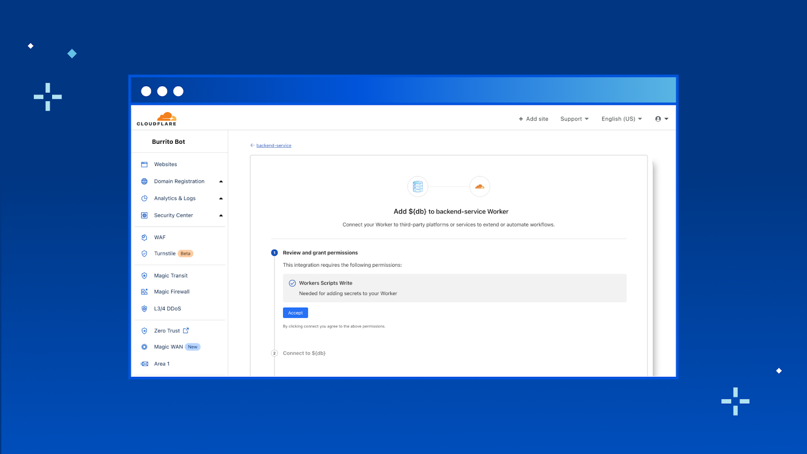Expand the Security Center section
The width and height of the screenshot is (807, 454).
(221, 215)
